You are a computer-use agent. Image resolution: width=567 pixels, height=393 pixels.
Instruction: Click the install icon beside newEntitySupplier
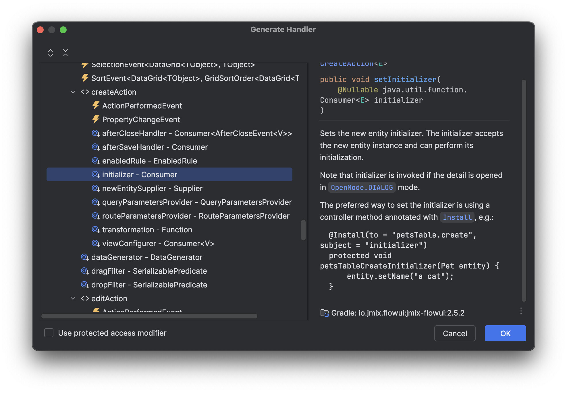(96, 188)
